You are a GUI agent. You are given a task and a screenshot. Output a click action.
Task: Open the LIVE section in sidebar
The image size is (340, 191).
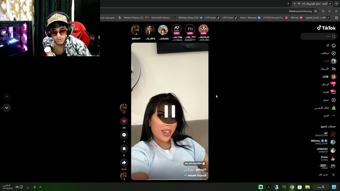(x=329, y=77)
